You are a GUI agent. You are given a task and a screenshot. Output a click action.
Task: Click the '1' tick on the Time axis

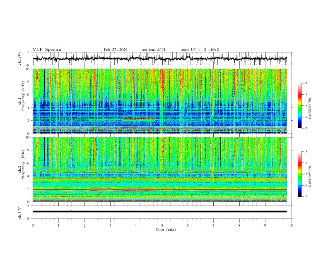(58, 225)
